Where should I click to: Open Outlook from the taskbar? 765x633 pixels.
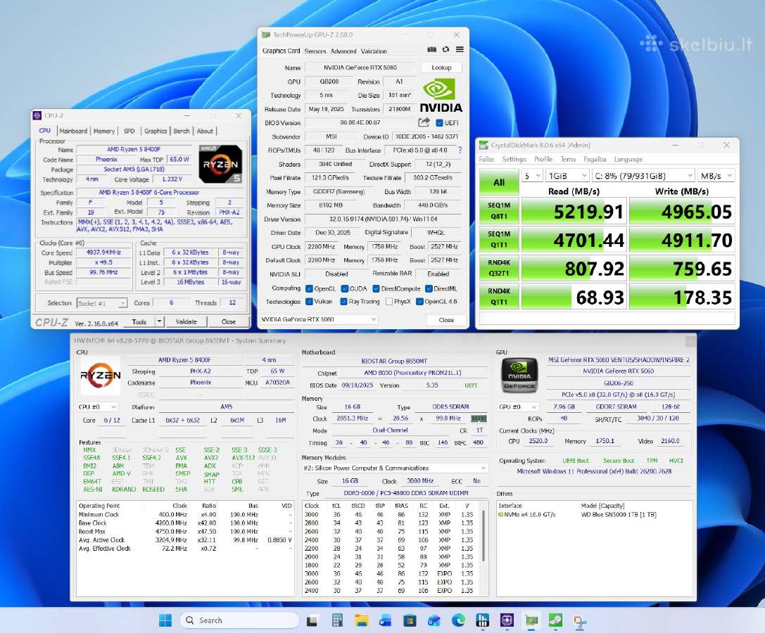(x=434, y=620)
